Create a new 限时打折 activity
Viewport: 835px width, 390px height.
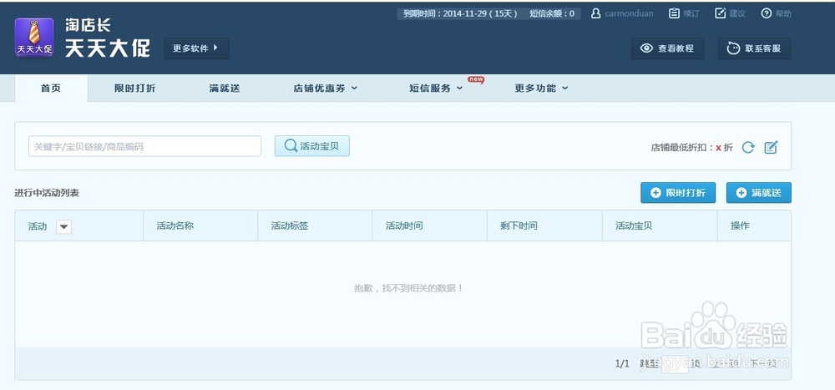(x=678, y=193)
